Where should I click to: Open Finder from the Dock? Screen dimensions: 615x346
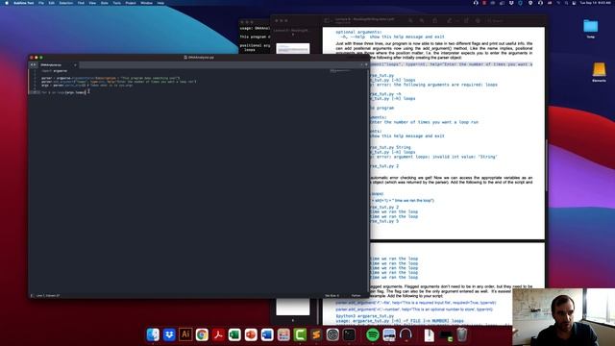[x=153, y=334]
